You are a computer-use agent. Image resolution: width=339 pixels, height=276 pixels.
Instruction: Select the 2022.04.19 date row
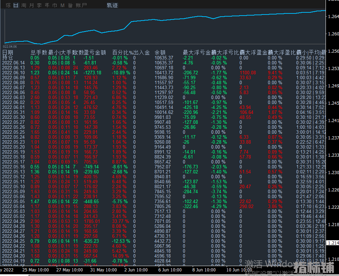[x=13, y=261]
